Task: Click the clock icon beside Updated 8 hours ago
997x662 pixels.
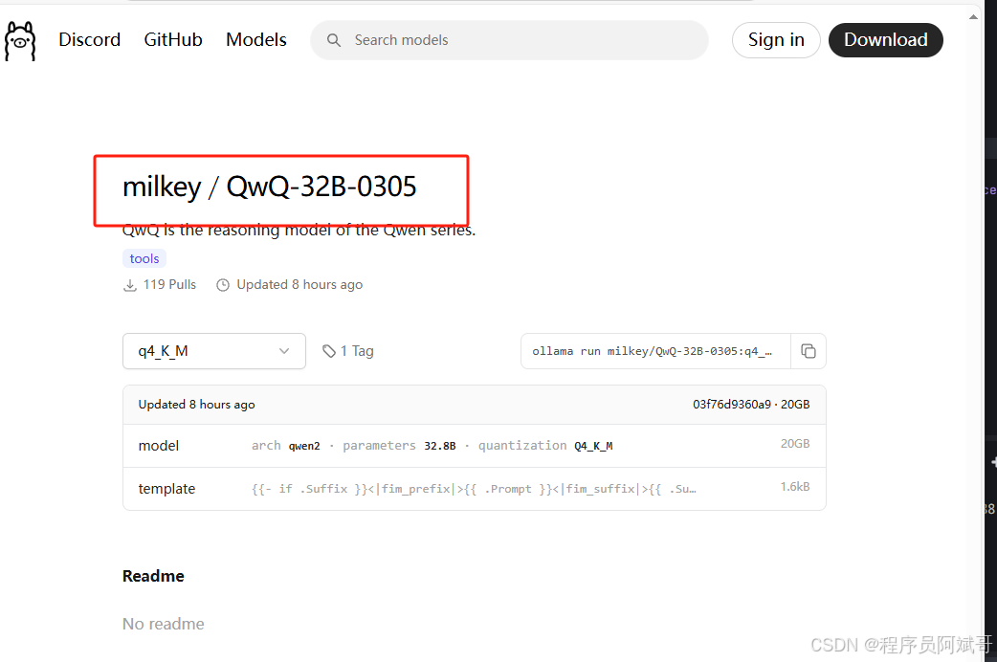Action: tap(223, 285)
